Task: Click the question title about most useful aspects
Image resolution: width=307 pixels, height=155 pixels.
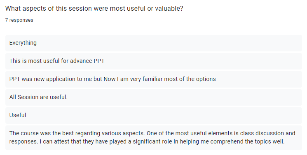Action: click(94, 9)
